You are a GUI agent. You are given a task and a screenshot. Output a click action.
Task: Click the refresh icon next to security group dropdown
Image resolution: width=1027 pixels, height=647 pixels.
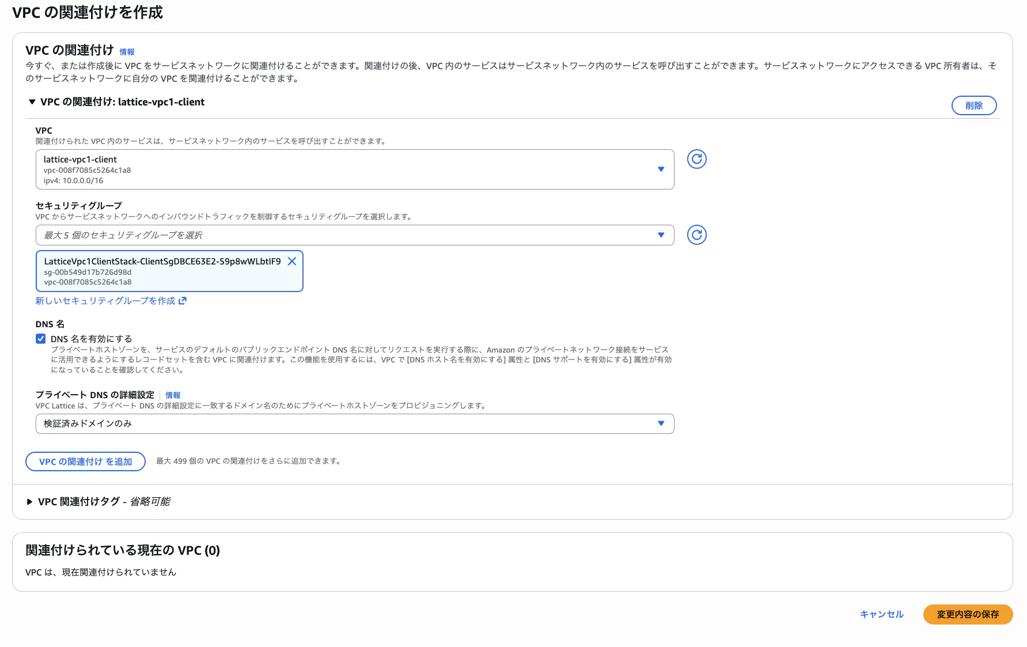(x=696, y=234)
